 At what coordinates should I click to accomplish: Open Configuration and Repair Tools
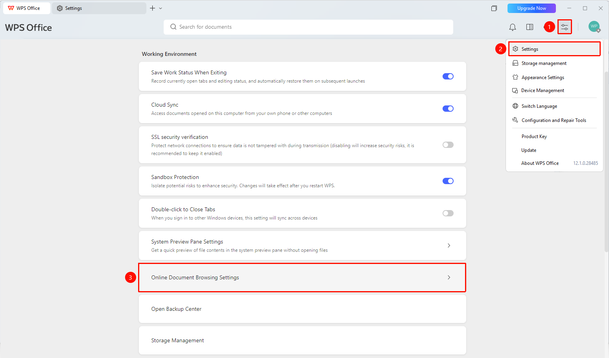[x=554, y=120]
